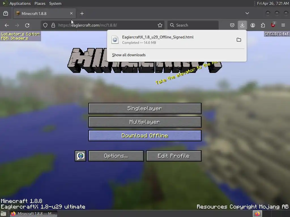Click the URL address bar
Screen dimensions: 290x217
point(103,25)
